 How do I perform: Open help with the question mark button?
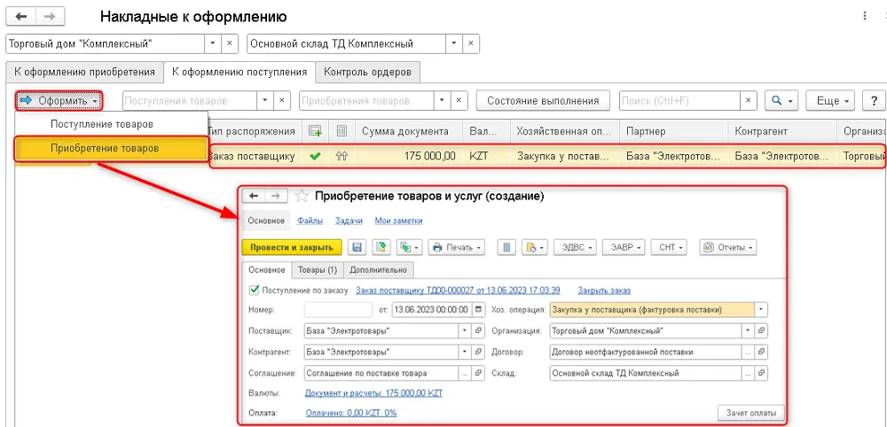coord(873,100)
